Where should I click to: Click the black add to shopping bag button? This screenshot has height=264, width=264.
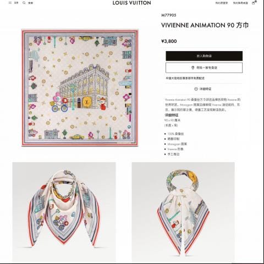point(204,56)
